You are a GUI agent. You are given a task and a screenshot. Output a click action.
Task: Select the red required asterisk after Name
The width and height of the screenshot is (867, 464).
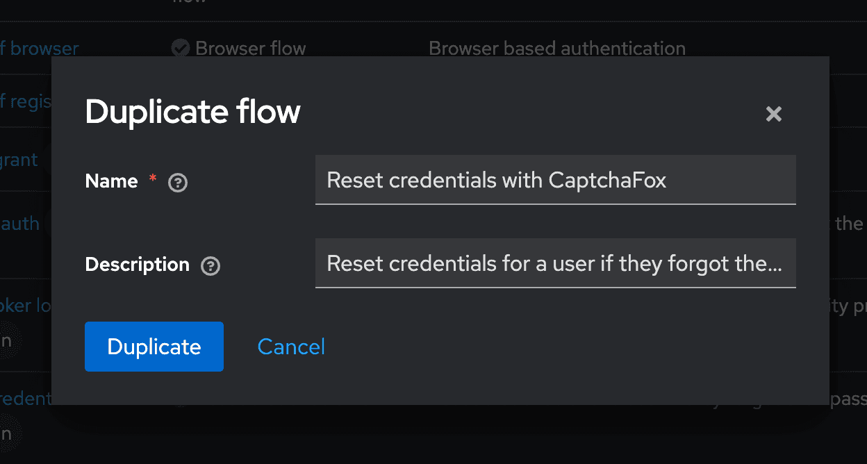pyautogui.click(x=153, y=179)
